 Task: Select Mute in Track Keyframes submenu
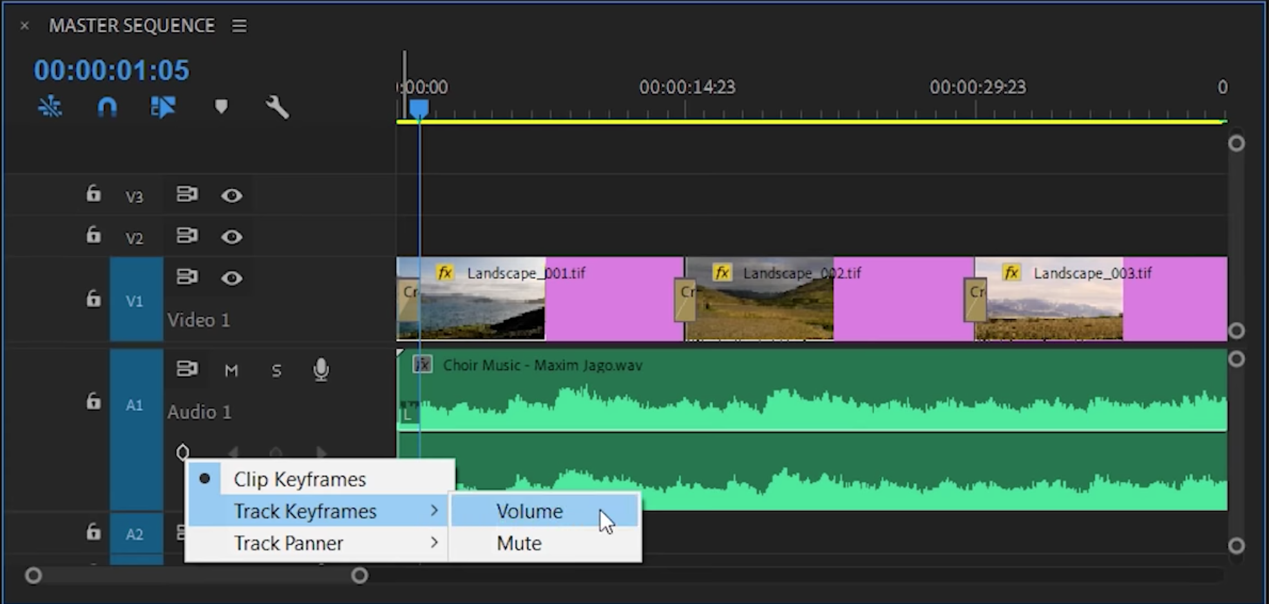545,543
